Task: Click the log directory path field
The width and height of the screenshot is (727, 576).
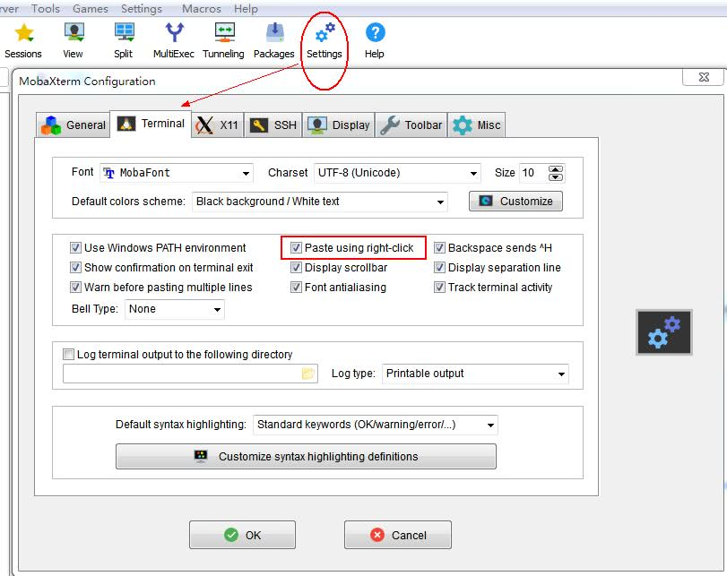Action: (190, 374)
